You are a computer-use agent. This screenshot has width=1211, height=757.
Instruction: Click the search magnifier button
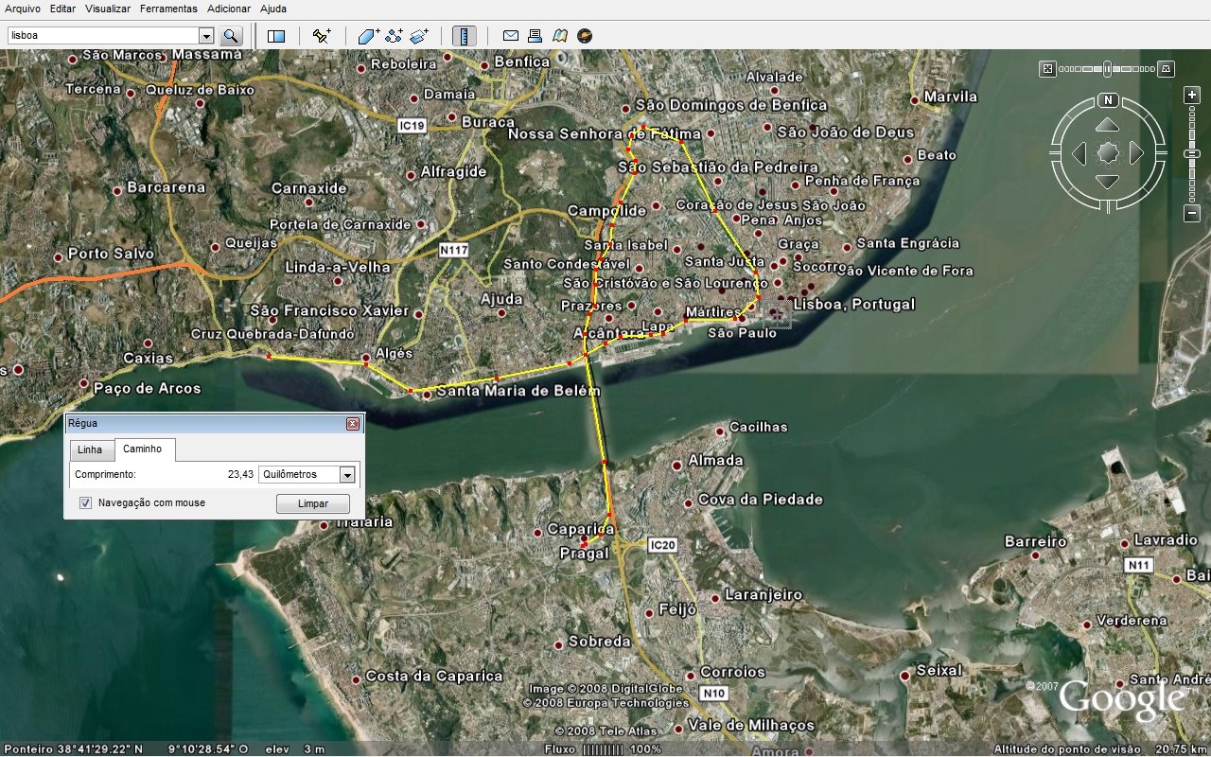pyautogui.click(x=231, y=36)
